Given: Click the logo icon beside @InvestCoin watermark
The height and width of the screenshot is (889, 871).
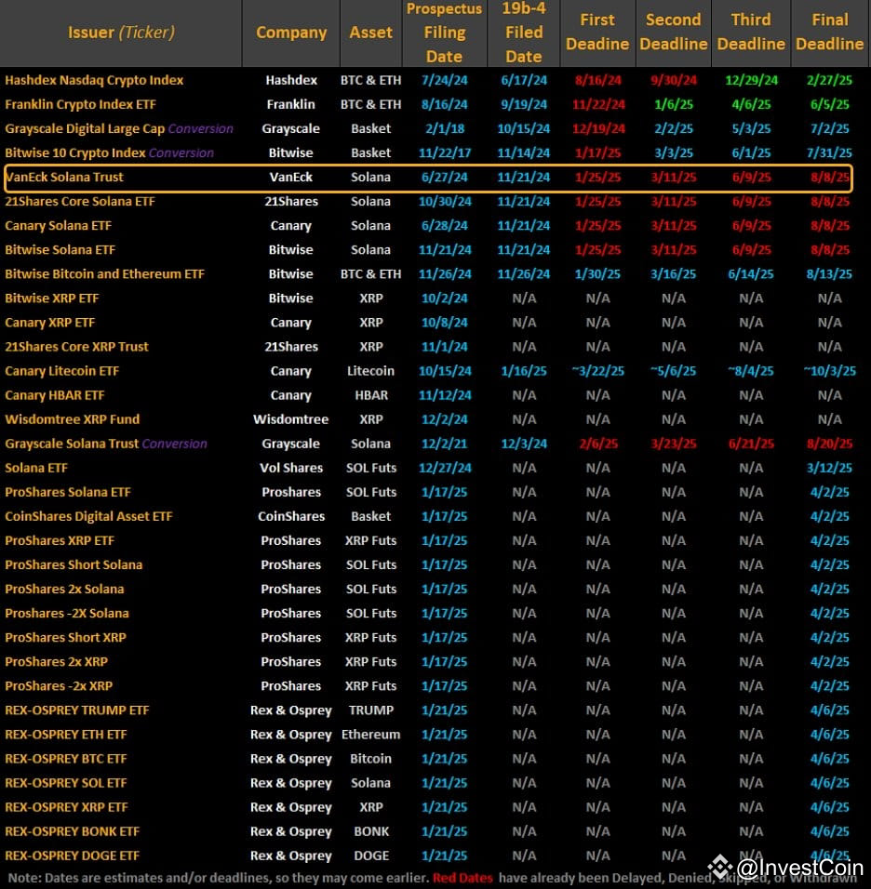Looking at the screenshot, I should [720, 867].
